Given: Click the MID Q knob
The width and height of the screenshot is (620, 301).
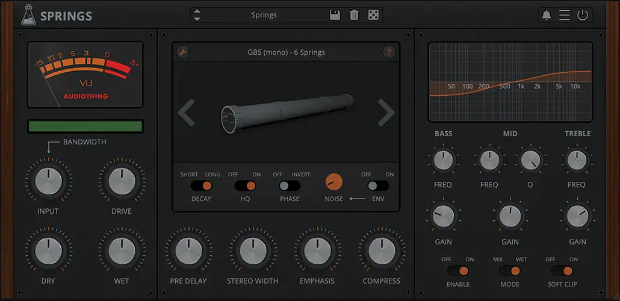Looking at the screenshot, I should pos(531,160).
